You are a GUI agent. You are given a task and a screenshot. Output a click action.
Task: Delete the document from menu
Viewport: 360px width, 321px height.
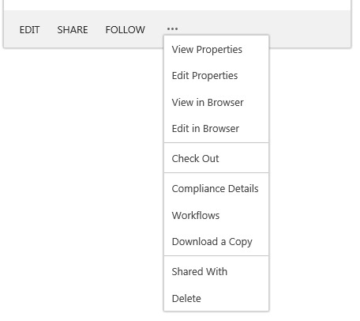tap(216, 299)
